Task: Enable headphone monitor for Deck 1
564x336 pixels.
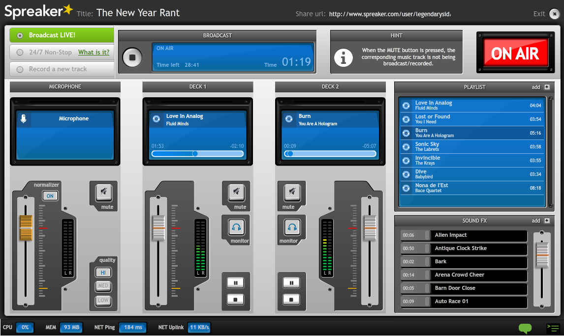Action: tap(236, 226)
